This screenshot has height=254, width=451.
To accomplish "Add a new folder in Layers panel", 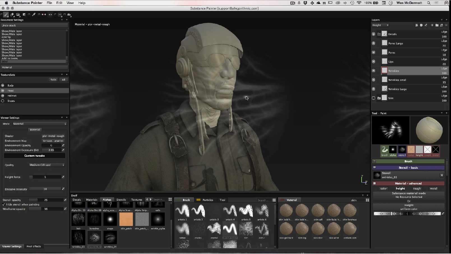I will pos(437,25).
